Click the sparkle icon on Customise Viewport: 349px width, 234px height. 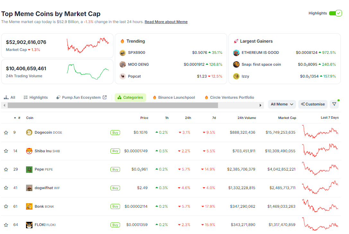click(x=303, y=104)
